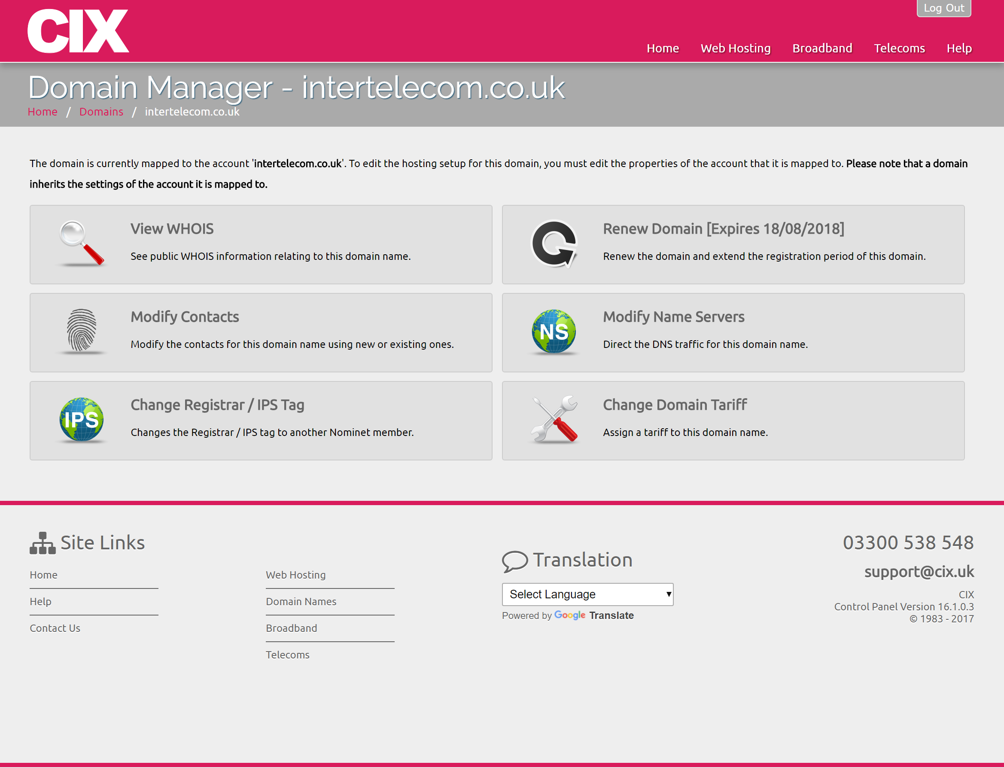Open Renew Domain [Expires 18/08/2018]

724,229
